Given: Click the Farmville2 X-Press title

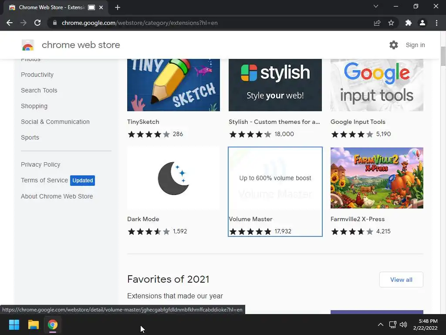Looking at the screenshot, I should point(358,219).
